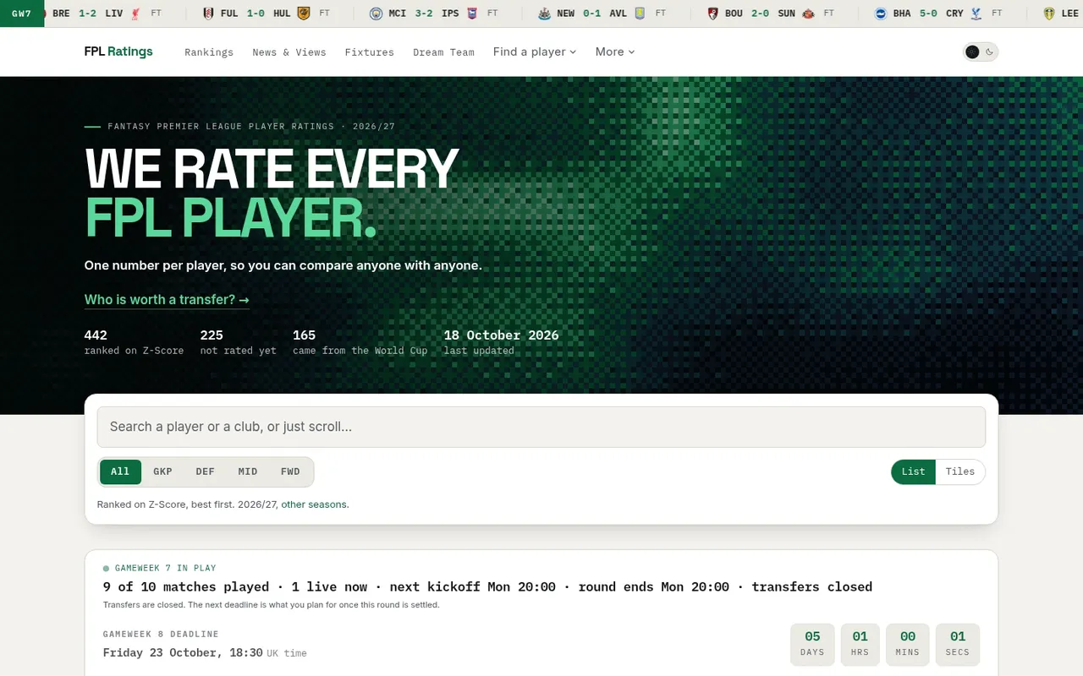Click the Liverpool crest in the ticker
The width and height of the screenshot is (1083, 676).
click(135, 14)
